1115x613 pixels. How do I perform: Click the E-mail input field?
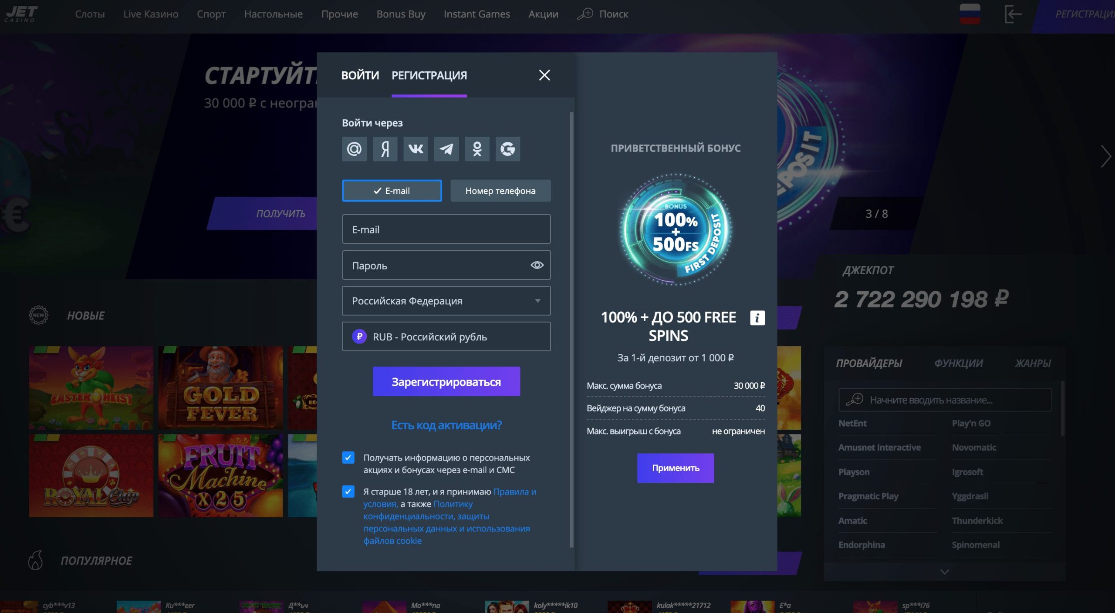point(446,229)
